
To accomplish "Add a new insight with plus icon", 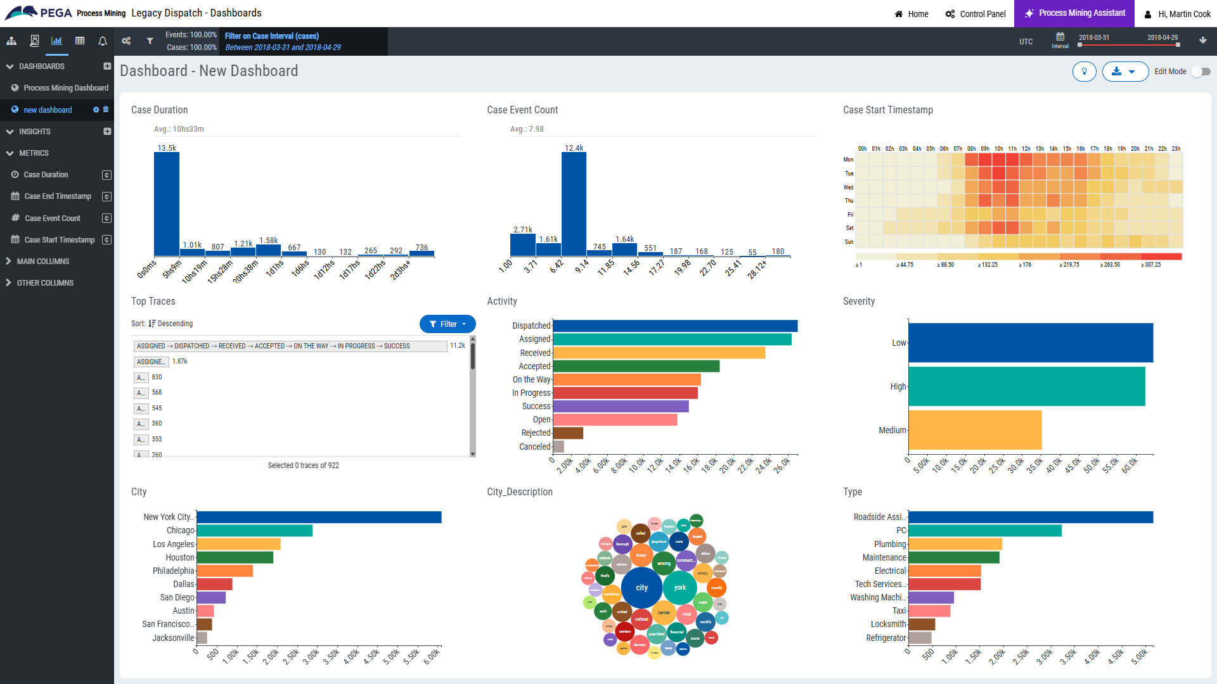I will [x=107, y=131].
